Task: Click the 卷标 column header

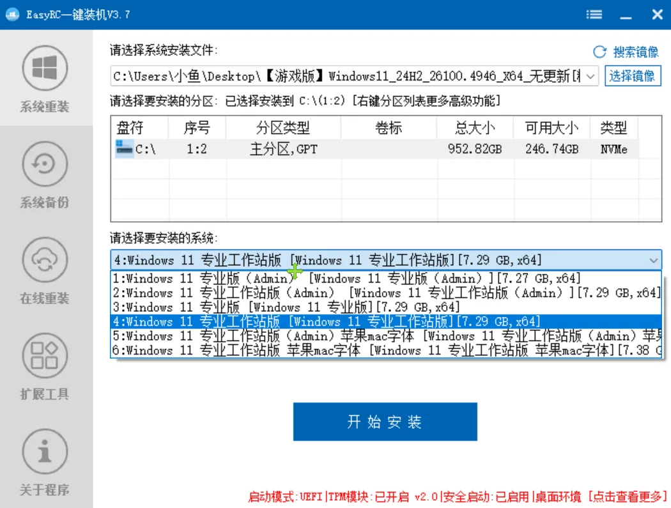Action: click(x=389, y=128)
